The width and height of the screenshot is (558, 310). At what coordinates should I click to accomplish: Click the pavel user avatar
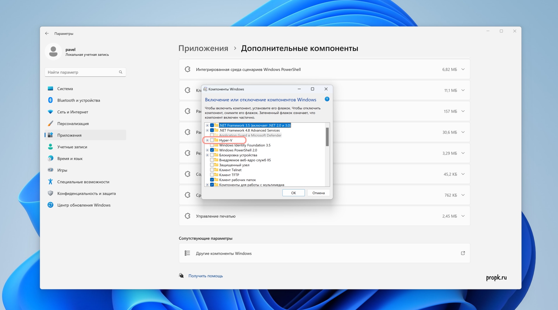[x=53, y=52]
